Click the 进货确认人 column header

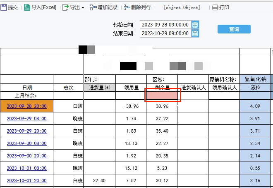point(193,88)
